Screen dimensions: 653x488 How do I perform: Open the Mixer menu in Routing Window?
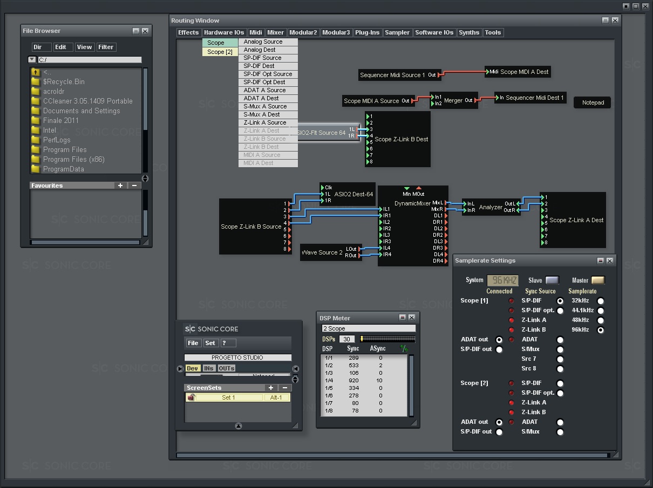pyautogui.click(x=276, y=32)
